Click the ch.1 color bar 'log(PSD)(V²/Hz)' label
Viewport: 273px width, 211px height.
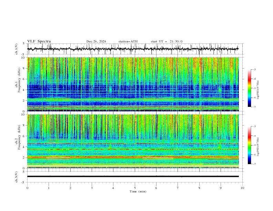[x=258, y=90]
